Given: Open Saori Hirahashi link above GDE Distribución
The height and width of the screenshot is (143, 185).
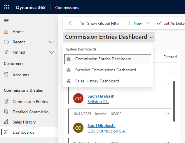Looking at the screenshot, I should (x=102, y=126).
